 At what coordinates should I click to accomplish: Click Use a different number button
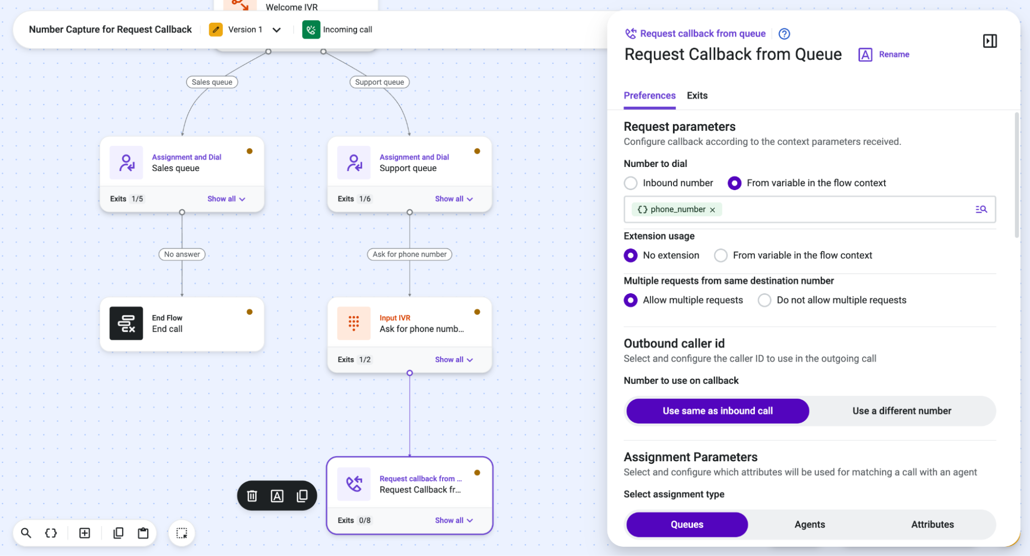coord(902,411)
